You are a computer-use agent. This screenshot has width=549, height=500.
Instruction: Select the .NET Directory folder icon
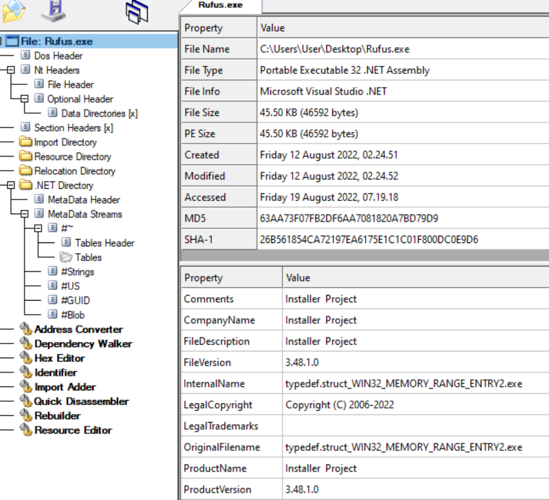click(26, 185)
